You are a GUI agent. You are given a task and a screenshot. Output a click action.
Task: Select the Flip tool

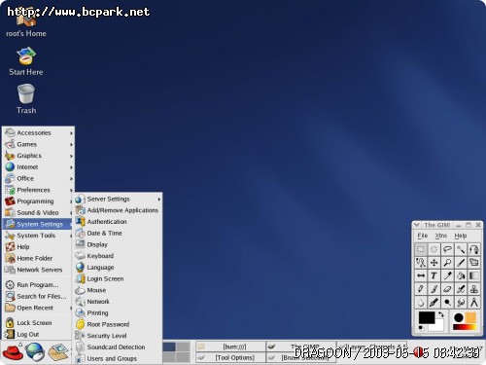pyautogui.click(x=421, y=275)
